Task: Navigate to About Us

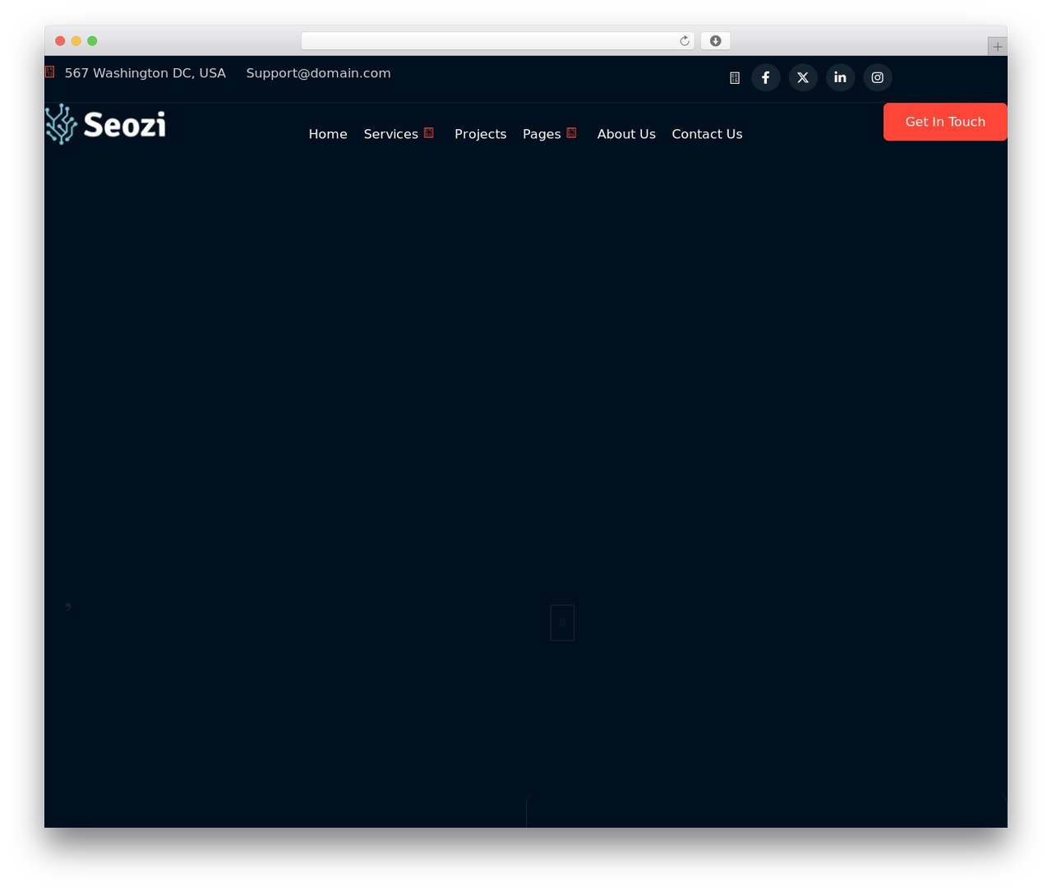Action: tap(626, 134)
